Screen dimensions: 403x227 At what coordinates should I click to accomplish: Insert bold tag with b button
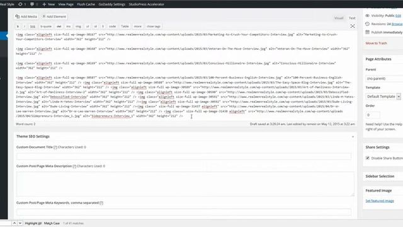(18, 26)
